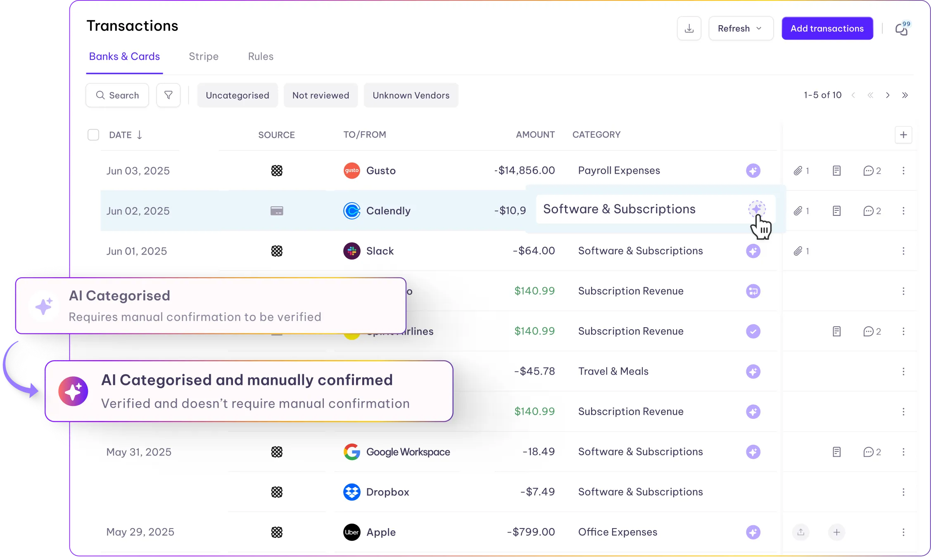The image size is (931, 557).
Task: Open the Refresh dropdown
Action: point(741,28)
